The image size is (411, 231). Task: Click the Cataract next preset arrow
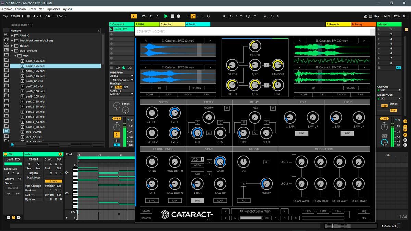[284, 211]
